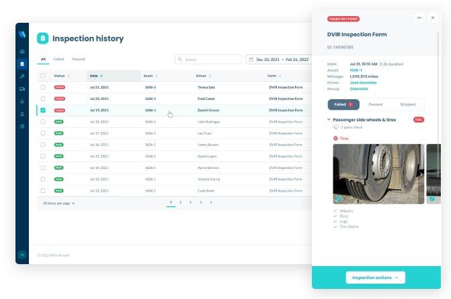Open the home icon in sidebar

22,52
